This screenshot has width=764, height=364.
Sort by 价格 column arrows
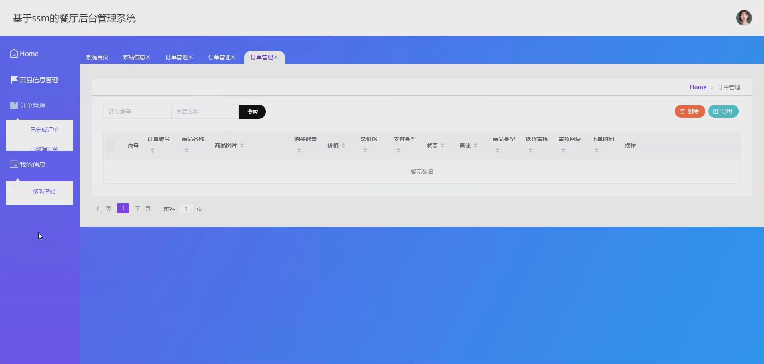343,145
